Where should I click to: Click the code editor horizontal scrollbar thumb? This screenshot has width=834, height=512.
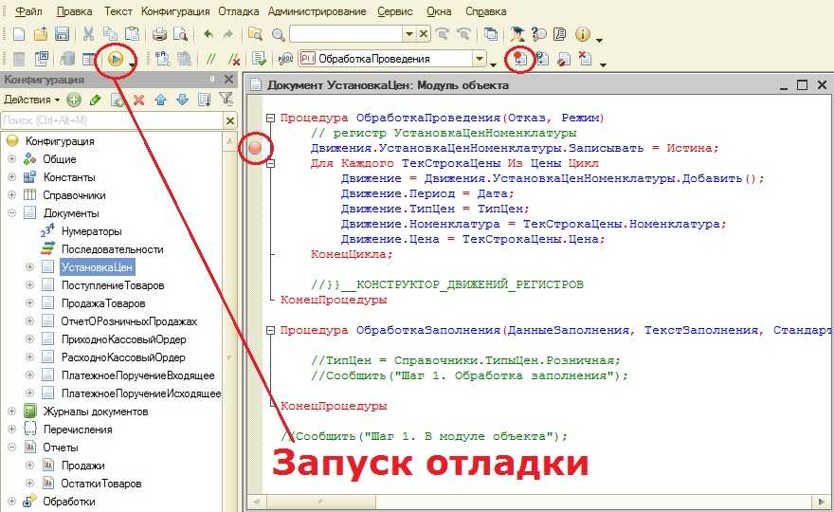[320, 502]
